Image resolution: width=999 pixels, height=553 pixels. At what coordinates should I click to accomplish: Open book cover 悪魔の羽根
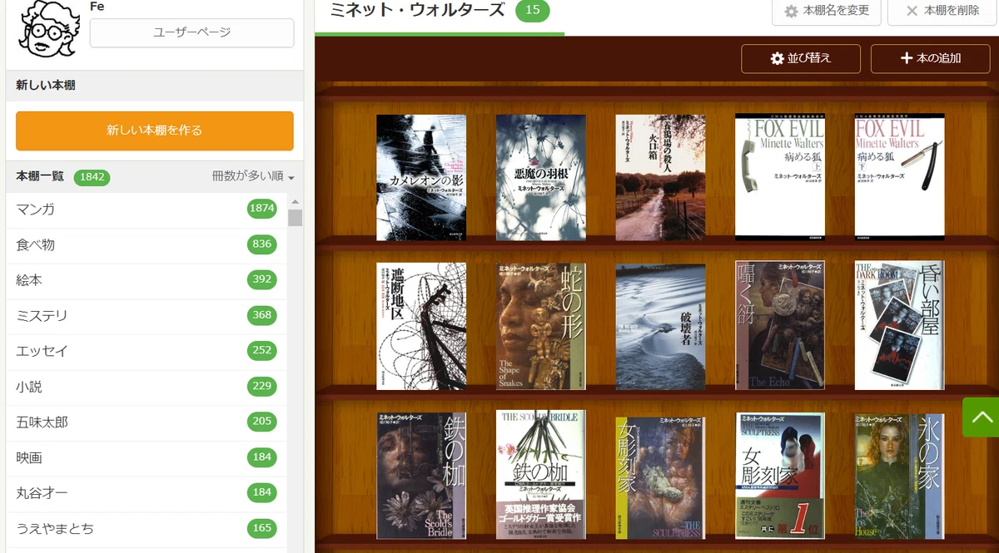click(541, 177)
